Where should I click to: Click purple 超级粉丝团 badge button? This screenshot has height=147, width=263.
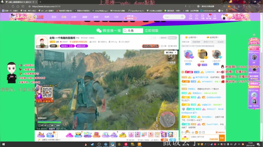point(82,46)
